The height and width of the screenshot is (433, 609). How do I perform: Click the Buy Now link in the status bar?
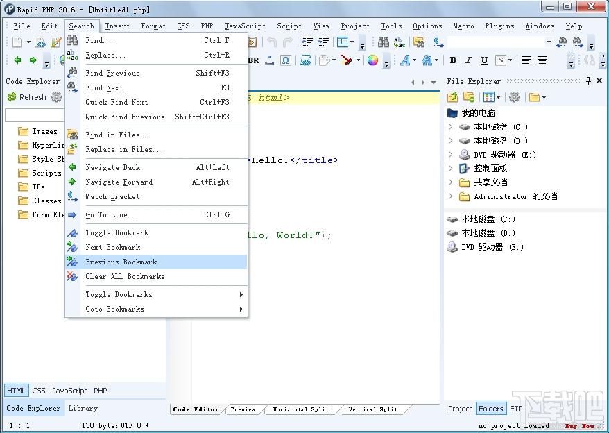tap(579, 426)
